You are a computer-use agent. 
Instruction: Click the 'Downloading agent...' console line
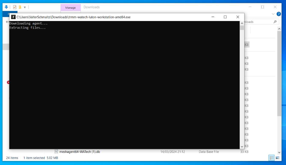(29, 23)
